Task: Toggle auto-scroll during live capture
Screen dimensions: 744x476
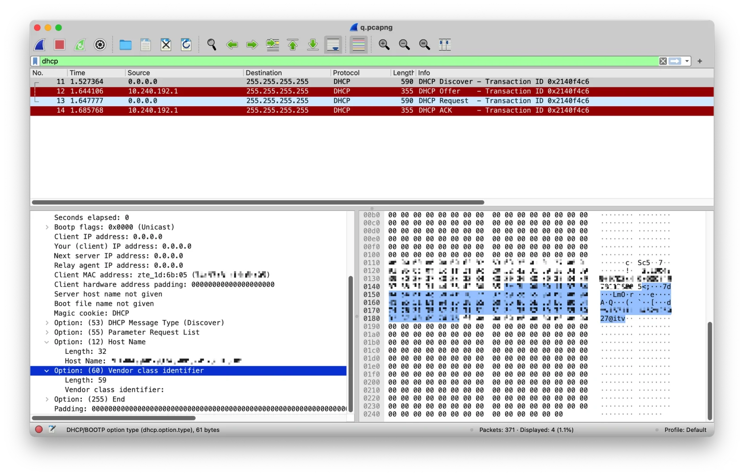Action: coord(333,45)
